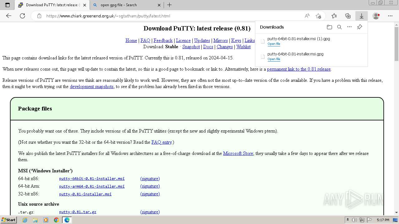Open the Collections icon

click(348, 16)
